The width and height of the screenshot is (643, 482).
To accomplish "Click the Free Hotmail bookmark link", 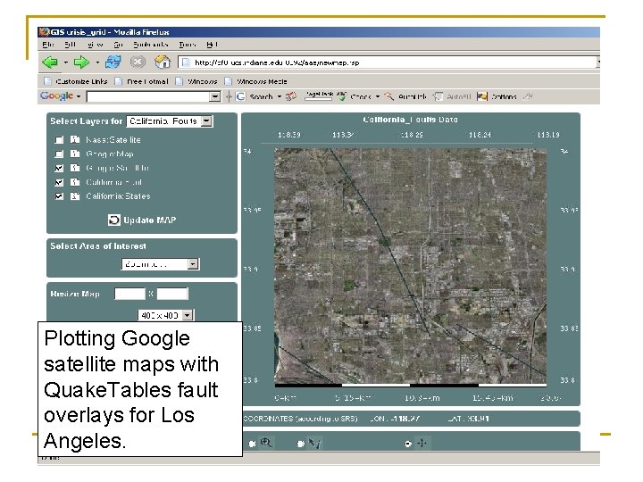I will [x=146, y=80].
